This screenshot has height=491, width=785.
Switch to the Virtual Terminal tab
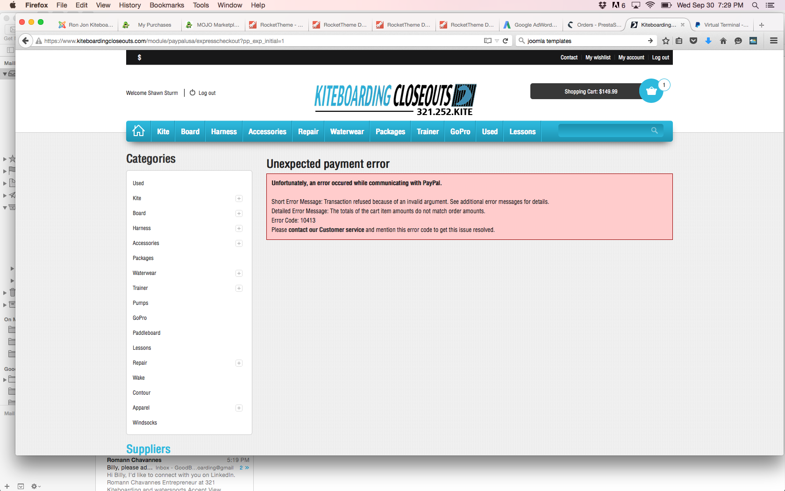pos(722,25)
